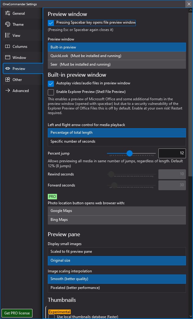This screenshot has width=193, height=319.
Task: Click the Theme palette icon
Action: 8,25
